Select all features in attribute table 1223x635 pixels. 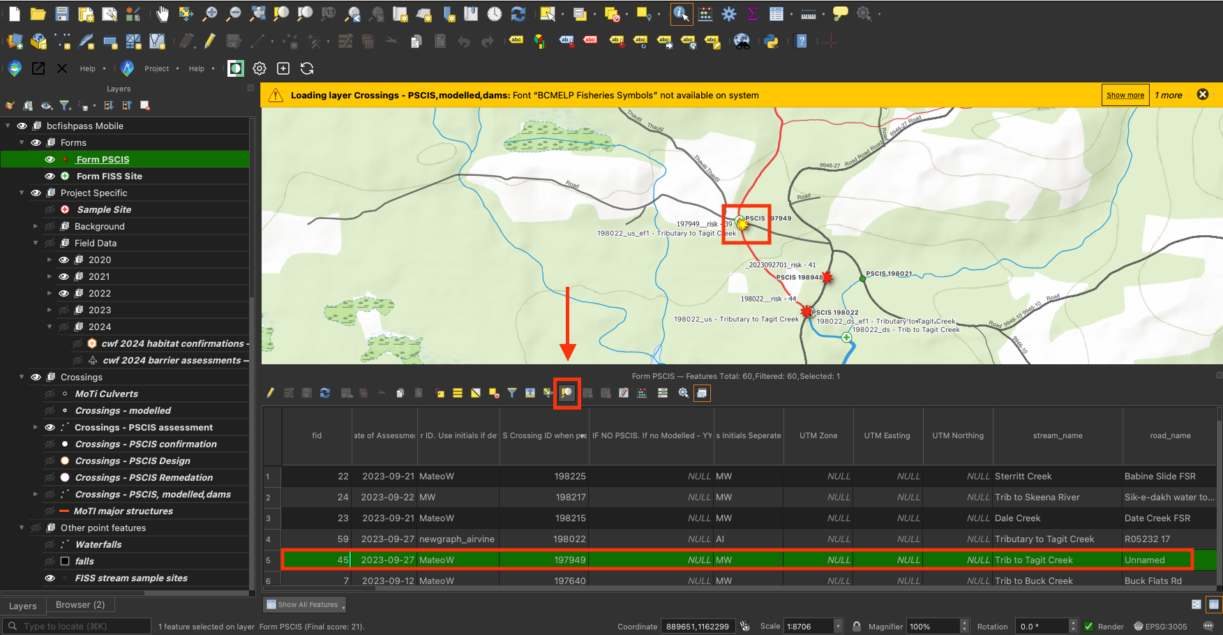pos(458,393)
